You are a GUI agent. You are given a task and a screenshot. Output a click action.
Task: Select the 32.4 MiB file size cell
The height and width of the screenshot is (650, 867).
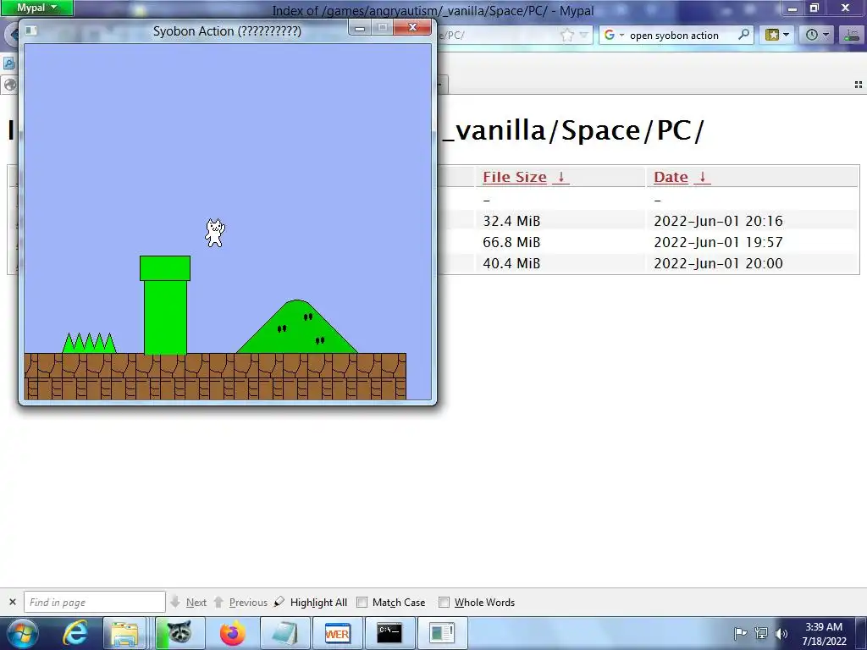[x=511, y=221]
